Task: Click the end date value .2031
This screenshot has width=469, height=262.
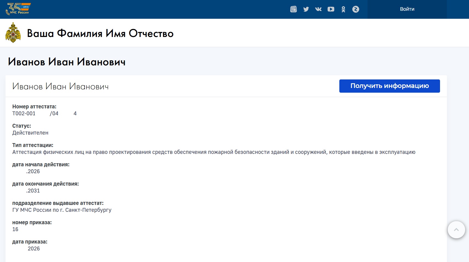Action: [33, 191]
